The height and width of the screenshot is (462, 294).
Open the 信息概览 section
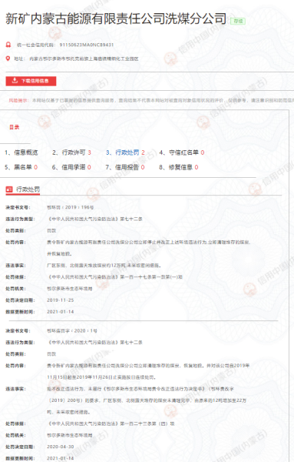(21, 152)
